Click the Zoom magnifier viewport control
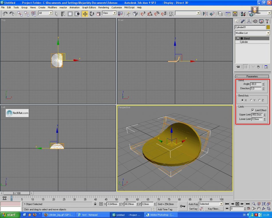This screenshot has height=218, width=272. coord(254,204)
